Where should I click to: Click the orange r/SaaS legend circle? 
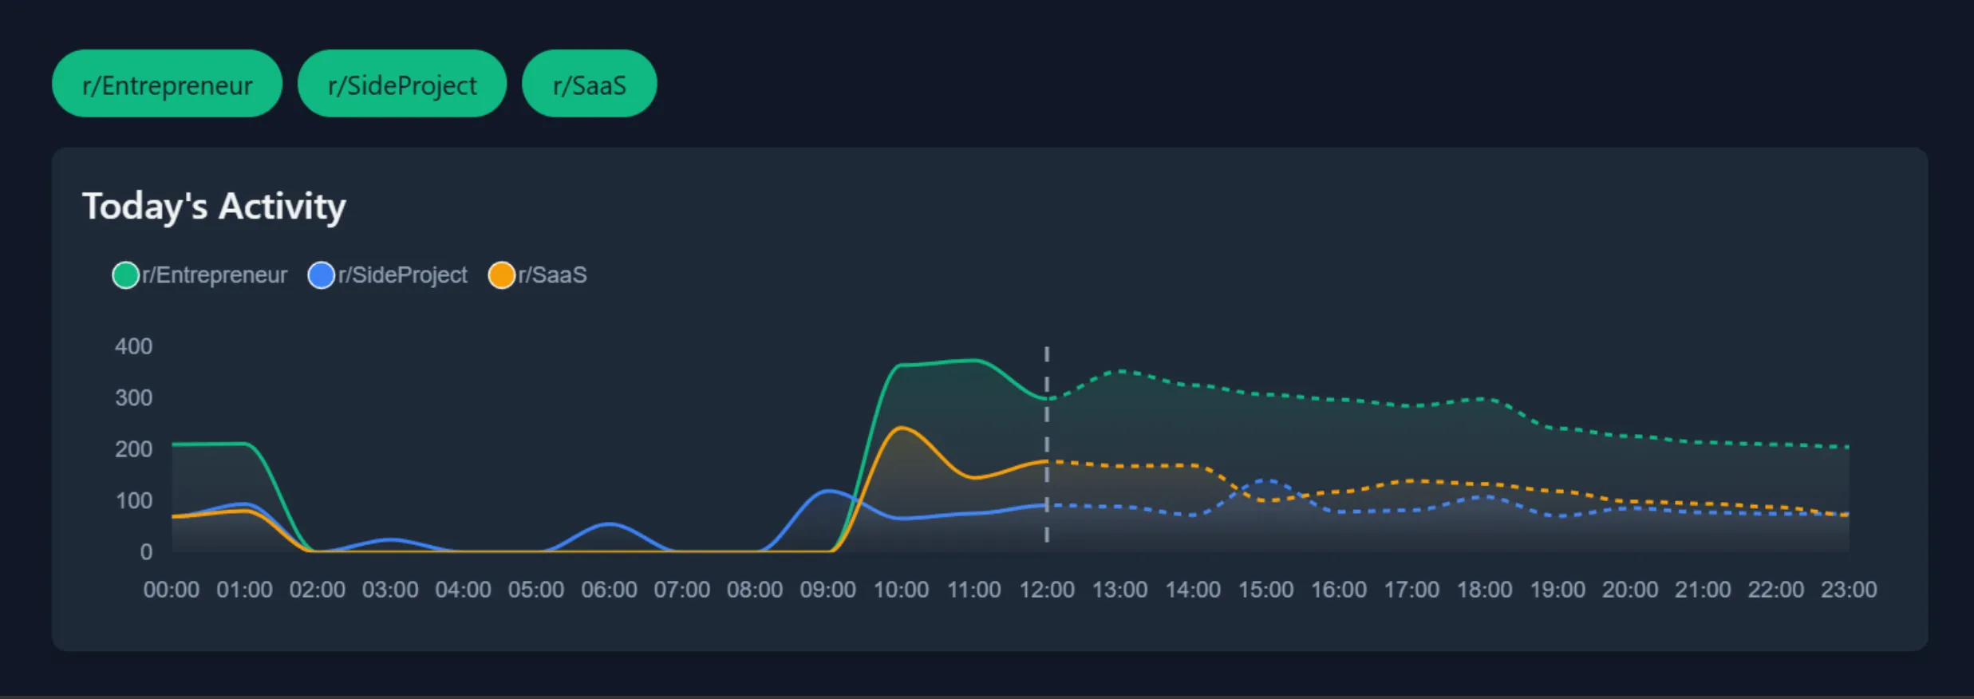click(x=501, y=275)
